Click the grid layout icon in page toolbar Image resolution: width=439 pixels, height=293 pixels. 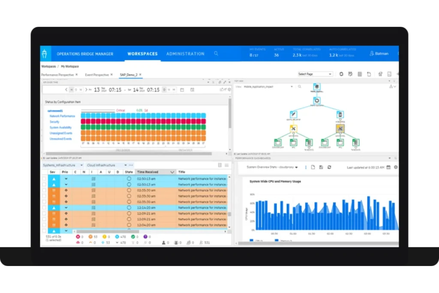[x=360, y=74]
